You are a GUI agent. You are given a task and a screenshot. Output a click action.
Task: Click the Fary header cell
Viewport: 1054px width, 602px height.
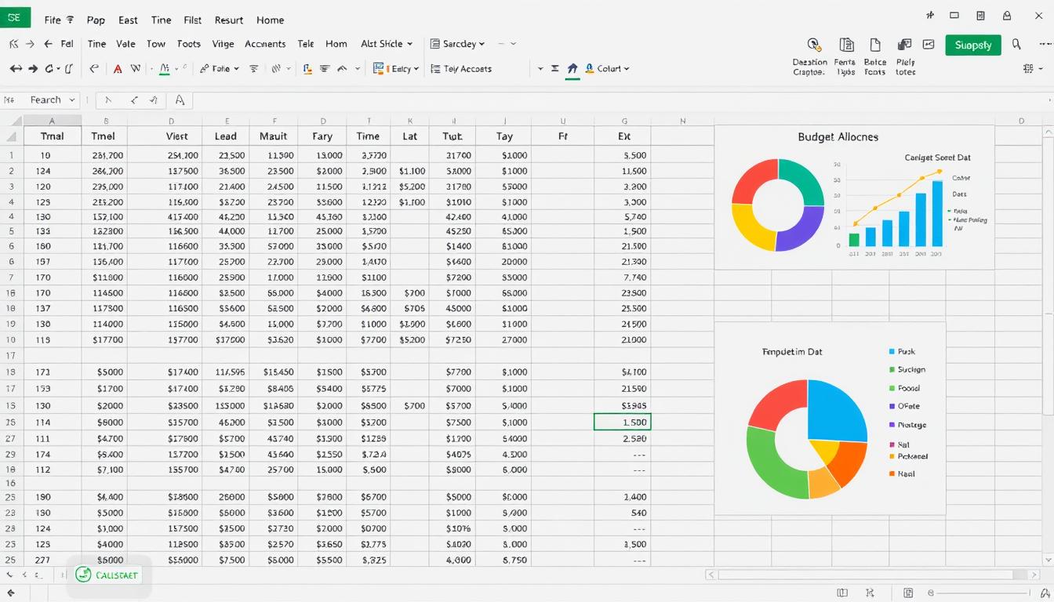[x=322, y=136]
